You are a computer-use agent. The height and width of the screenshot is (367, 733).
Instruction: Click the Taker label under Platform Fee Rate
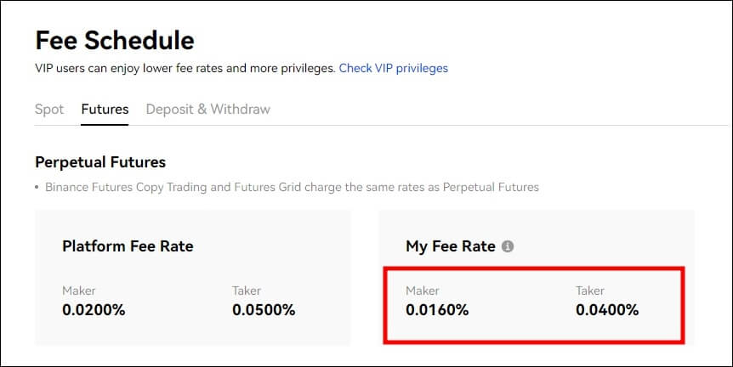tap(247, 291)
